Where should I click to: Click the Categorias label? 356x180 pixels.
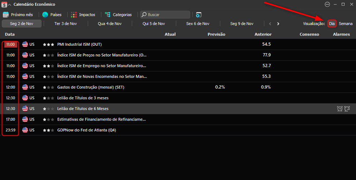(122, 15)
